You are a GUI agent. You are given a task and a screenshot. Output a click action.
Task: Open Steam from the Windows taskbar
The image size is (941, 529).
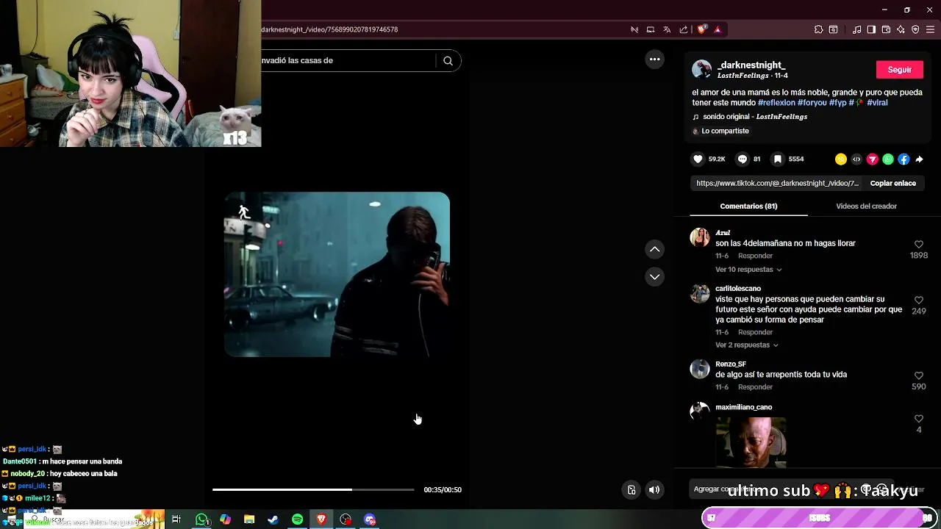click(273, 519)
